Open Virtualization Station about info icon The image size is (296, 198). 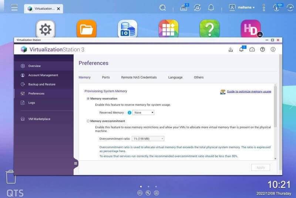273,50
